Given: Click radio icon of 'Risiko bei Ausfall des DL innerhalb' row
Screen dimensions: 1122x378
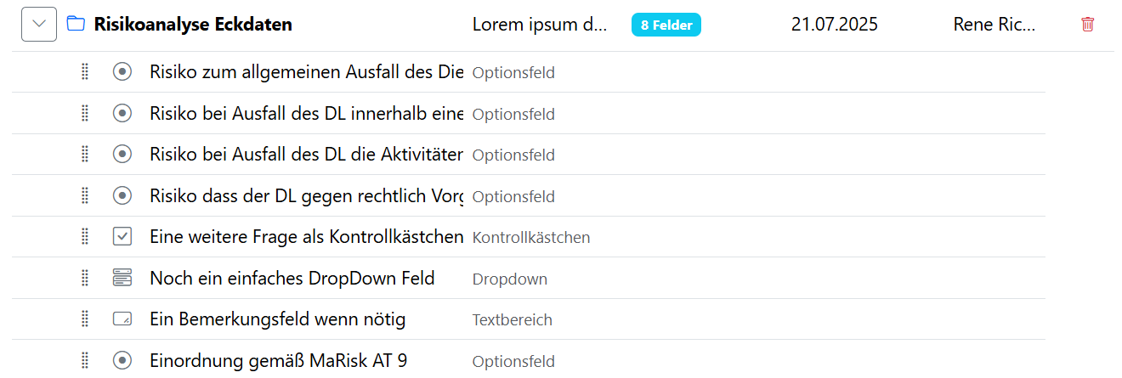Looking at the screenshot, I should [122, 114].
